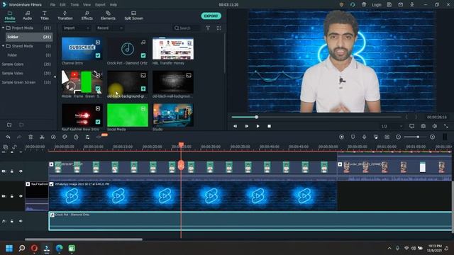This screenshot has width=454, height=255.
Task: Toggle the media grid view icon
Action: tap(218, 28)
